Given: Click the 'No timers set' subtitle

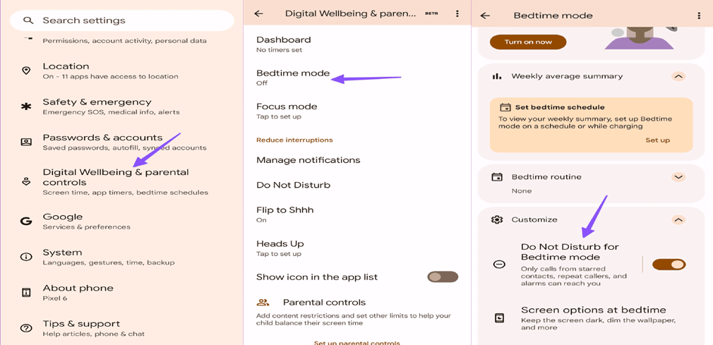Looking at the screenshot, I should click(279, 50).
